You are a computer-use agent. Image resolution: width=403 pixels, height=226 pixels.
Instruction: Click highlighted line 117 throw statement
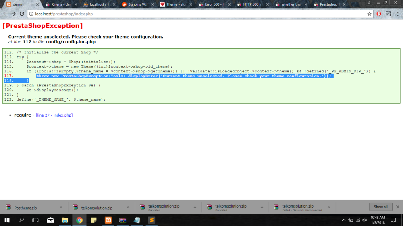185,76
